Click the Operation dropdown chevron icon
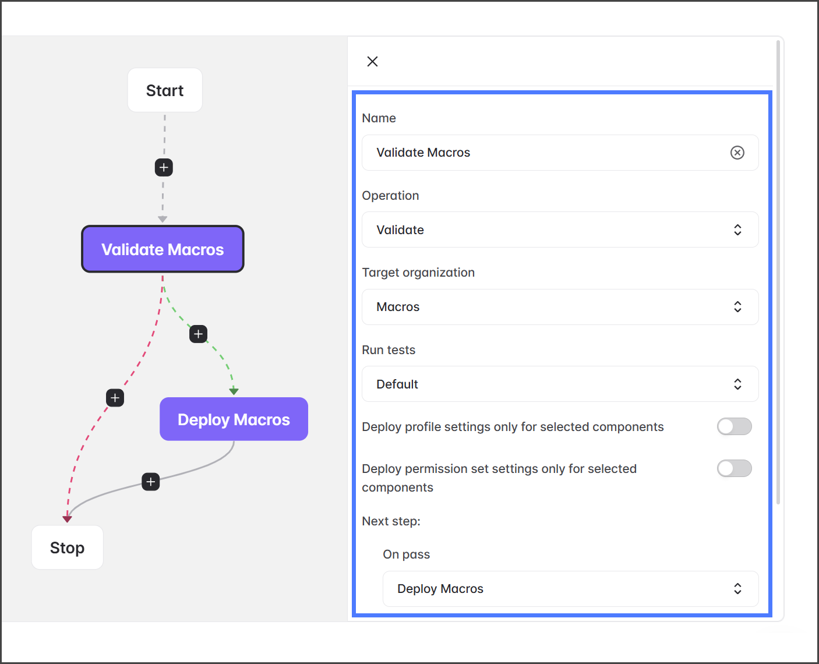Image resolution: width=819 pixels, height=664 pixels. 737,230
